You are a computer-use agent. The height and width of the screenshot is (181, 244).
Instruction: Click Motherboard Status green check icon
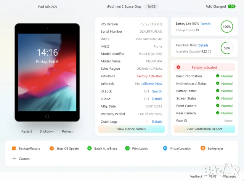point(218,83)
